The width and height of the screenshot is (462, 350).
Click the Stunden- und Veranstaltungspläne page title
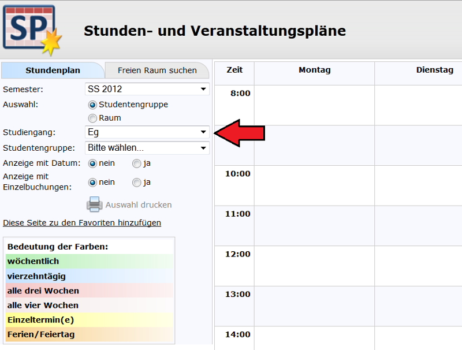(x=215, y=31)
